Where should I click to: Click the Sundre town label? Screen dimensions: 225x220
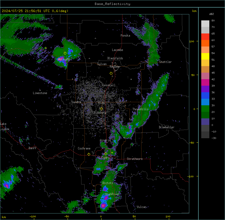point(76,102)
